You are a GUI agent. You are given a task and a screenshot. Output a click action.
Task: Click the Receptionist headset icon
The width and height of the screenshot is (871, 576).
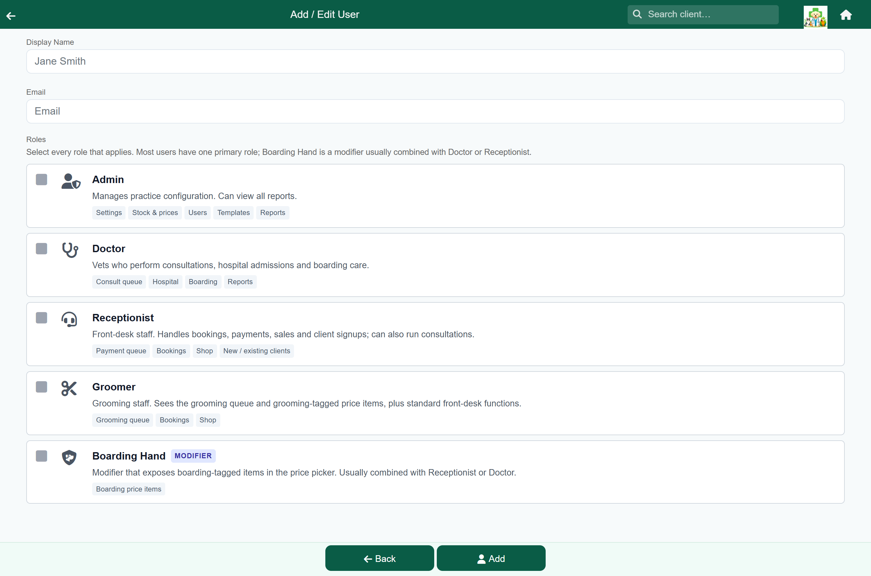coord(69,319)
